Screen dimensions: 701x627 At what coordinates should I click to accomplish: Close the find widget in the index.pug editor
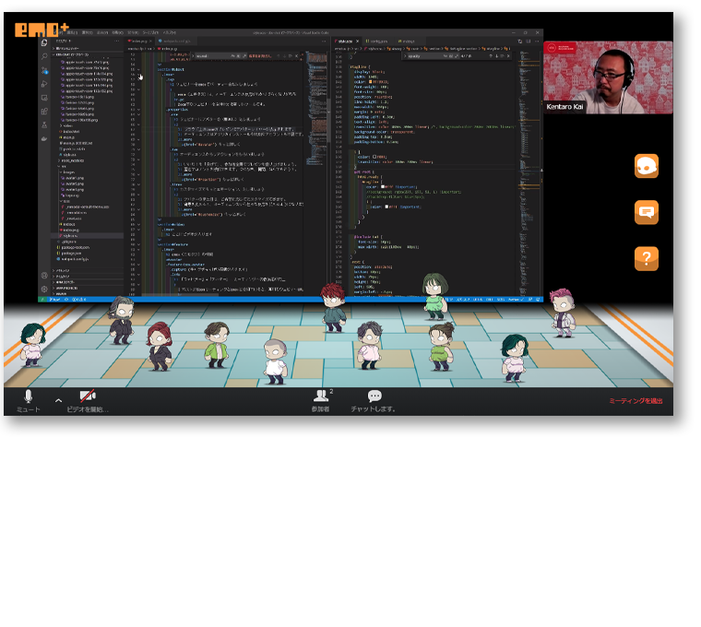297,56
